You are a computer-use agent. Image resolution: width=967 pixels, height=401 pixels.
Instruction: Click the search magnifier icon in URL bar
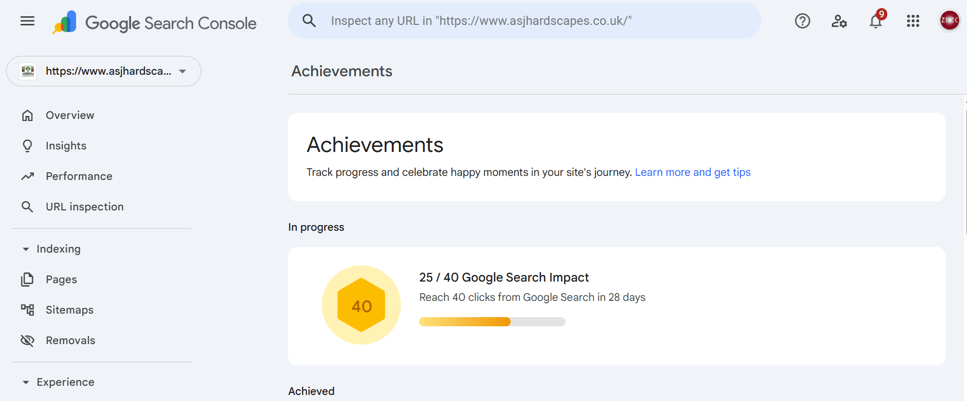[x=309, y=21]
